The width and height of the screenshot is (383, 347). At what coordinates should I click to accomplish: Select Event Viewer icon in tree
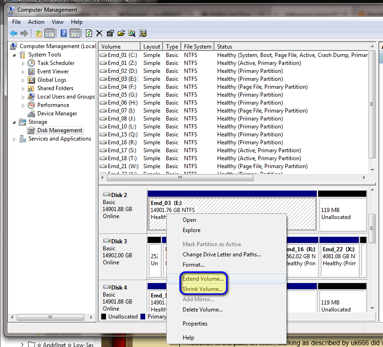click(31, 71)
